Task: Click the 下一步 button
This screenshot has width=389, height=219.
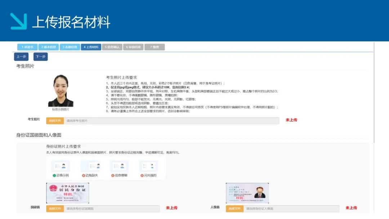Action: (41, 57)
